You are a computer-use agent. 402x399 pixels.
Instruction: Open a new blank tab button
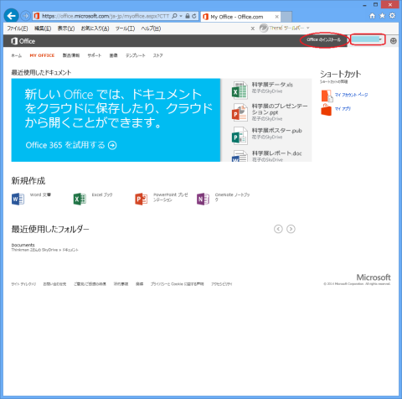(286, 17)
